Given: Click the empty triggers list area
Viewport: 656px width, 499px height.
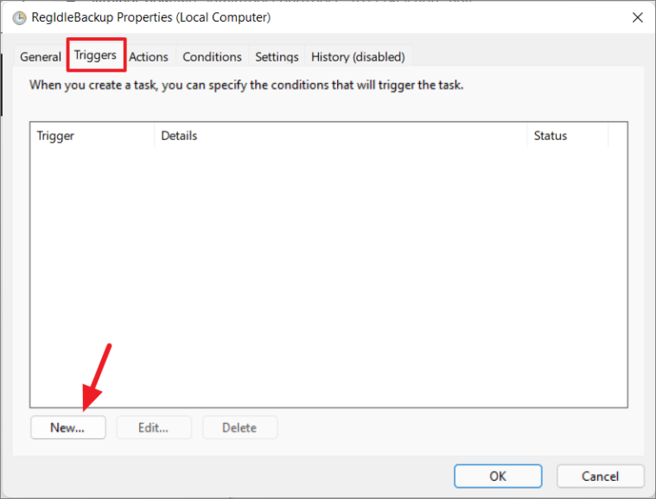Looking at the screenshot, I should point(328,276).
